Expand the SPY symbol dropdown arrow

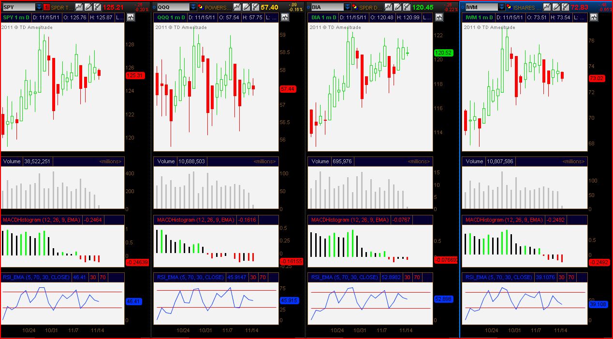coord(39,7)
